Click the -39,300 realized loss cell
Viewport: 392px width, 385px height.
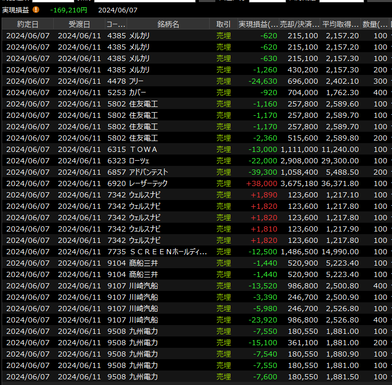point(263,172)
